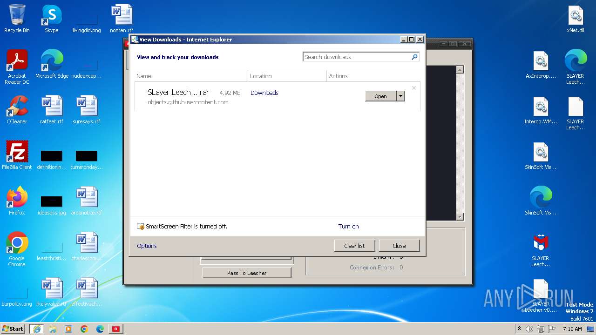
Task: Click the Chrome taskbar icon
Action: 84,329
